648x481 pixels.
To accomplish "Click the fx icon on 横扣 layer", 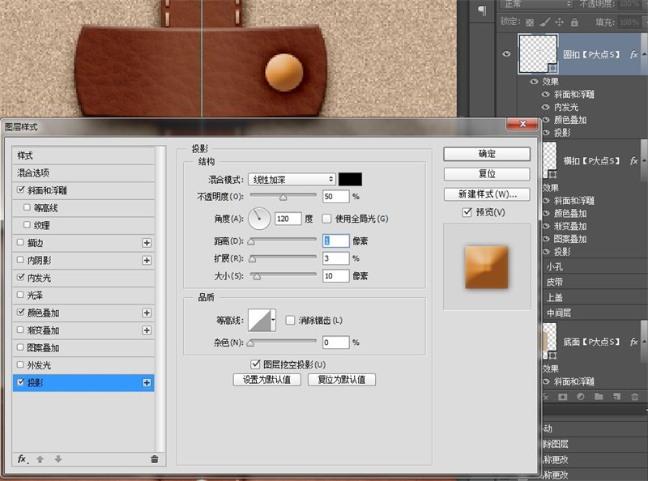I will 633,161.
